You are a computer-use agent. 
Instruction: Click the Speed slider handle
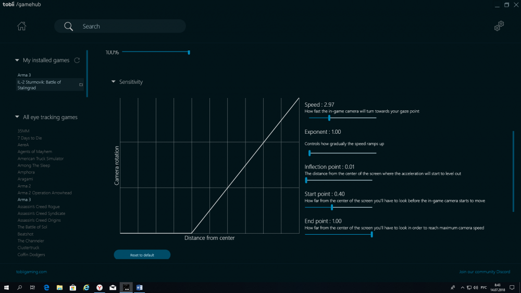(x=329, y=118)
